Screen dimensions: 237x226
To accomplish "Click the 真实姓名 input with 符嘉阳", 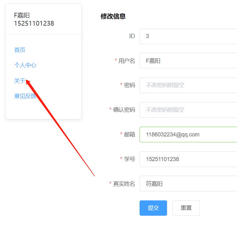I will 188,184.
